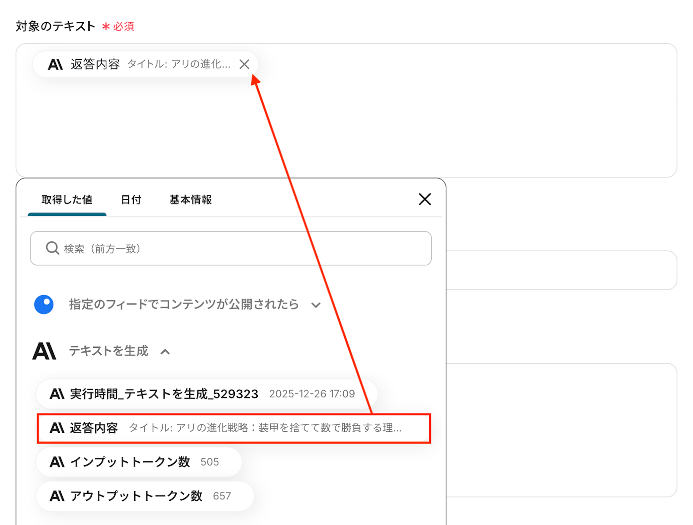Select the インプットトークン数 value

(x=139, y=462)
